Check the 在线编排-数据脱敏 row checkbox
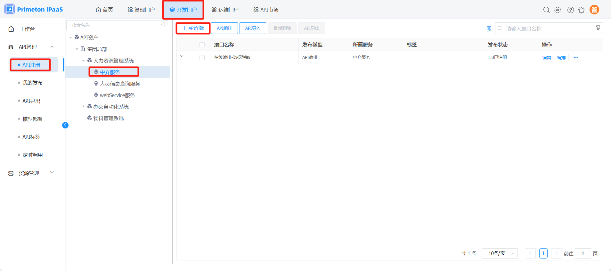611x271 pixels. pos(202,58)
